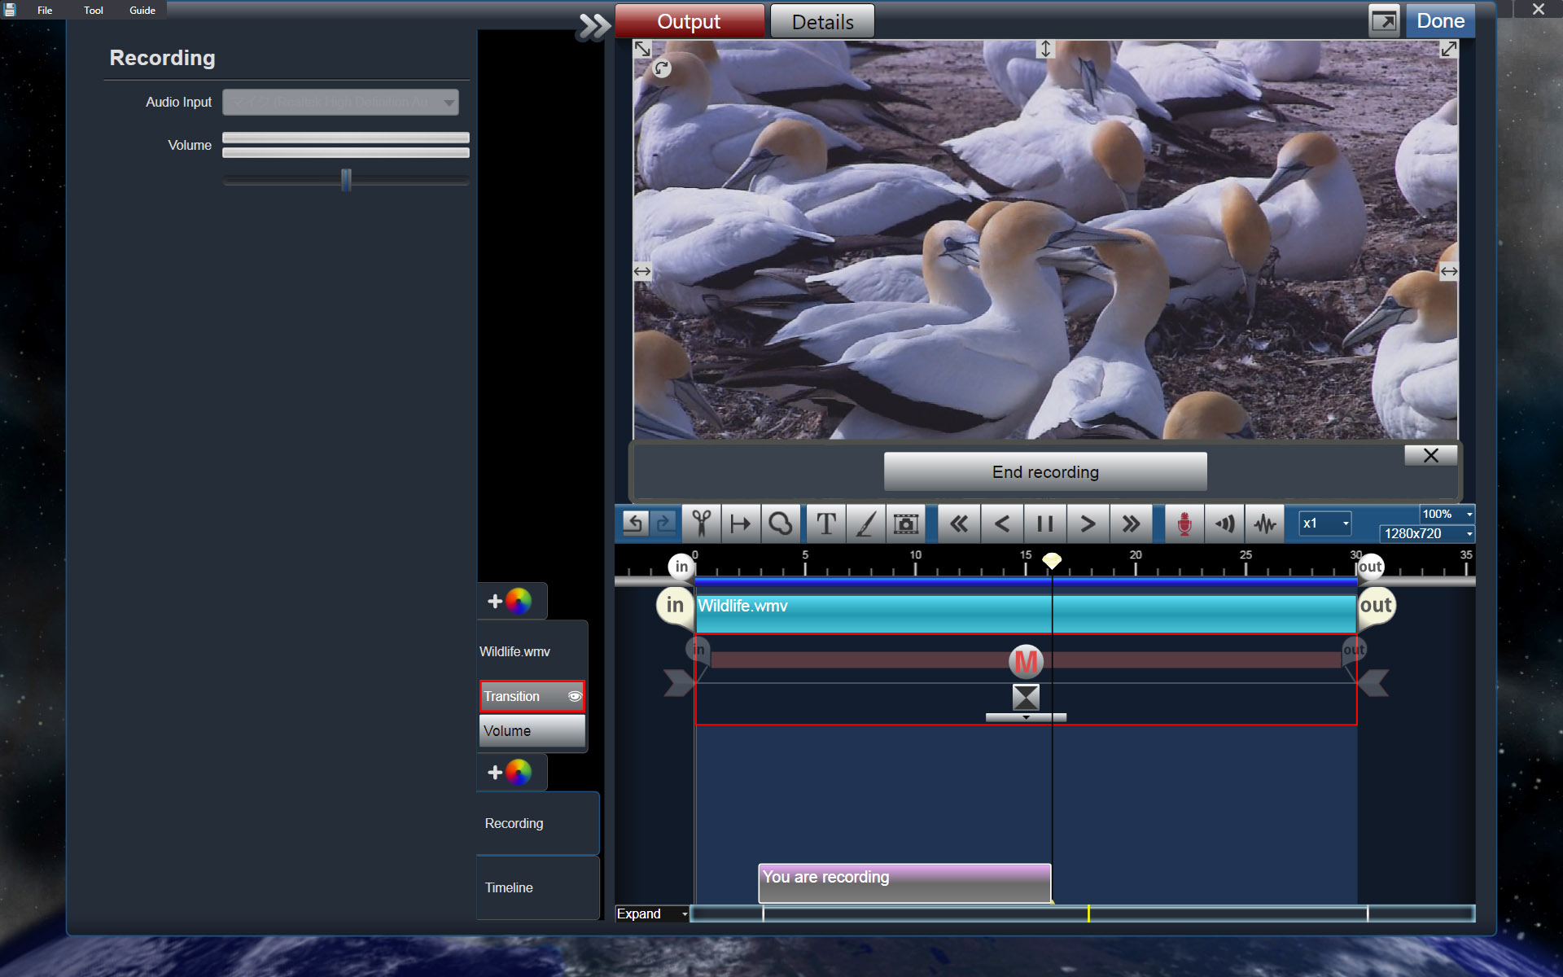Toggle the transition hourglass marker
This screenshot has width=1563, height=977.
[1026, 697]
